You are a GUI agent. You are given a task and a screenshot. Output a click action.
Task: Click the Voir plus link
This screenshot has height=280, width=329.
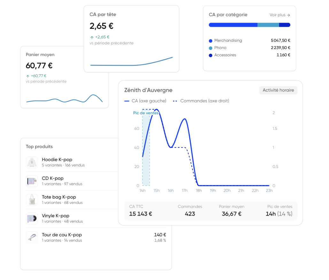tap(280, 15)
